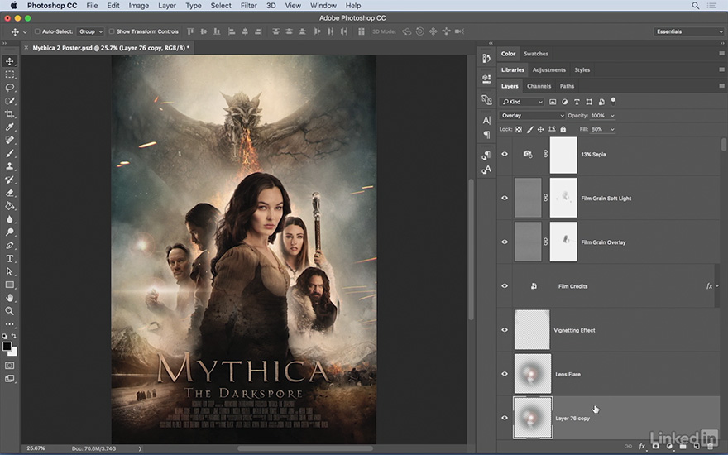728x455 pixels.
Task: Expand Film Credits layer effects arrow
Action: (717, 286)
